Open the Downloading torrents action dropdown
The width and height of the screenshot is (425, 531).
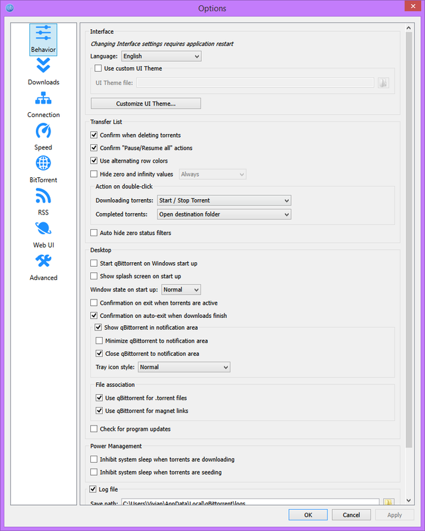(224, 200)
